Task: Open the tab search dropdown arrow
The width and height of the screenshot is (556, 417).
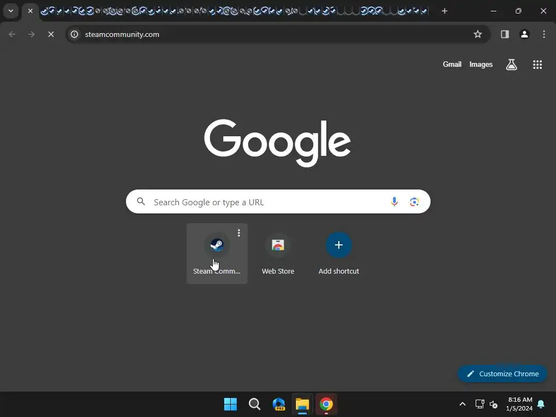Action: click(11, 11)
